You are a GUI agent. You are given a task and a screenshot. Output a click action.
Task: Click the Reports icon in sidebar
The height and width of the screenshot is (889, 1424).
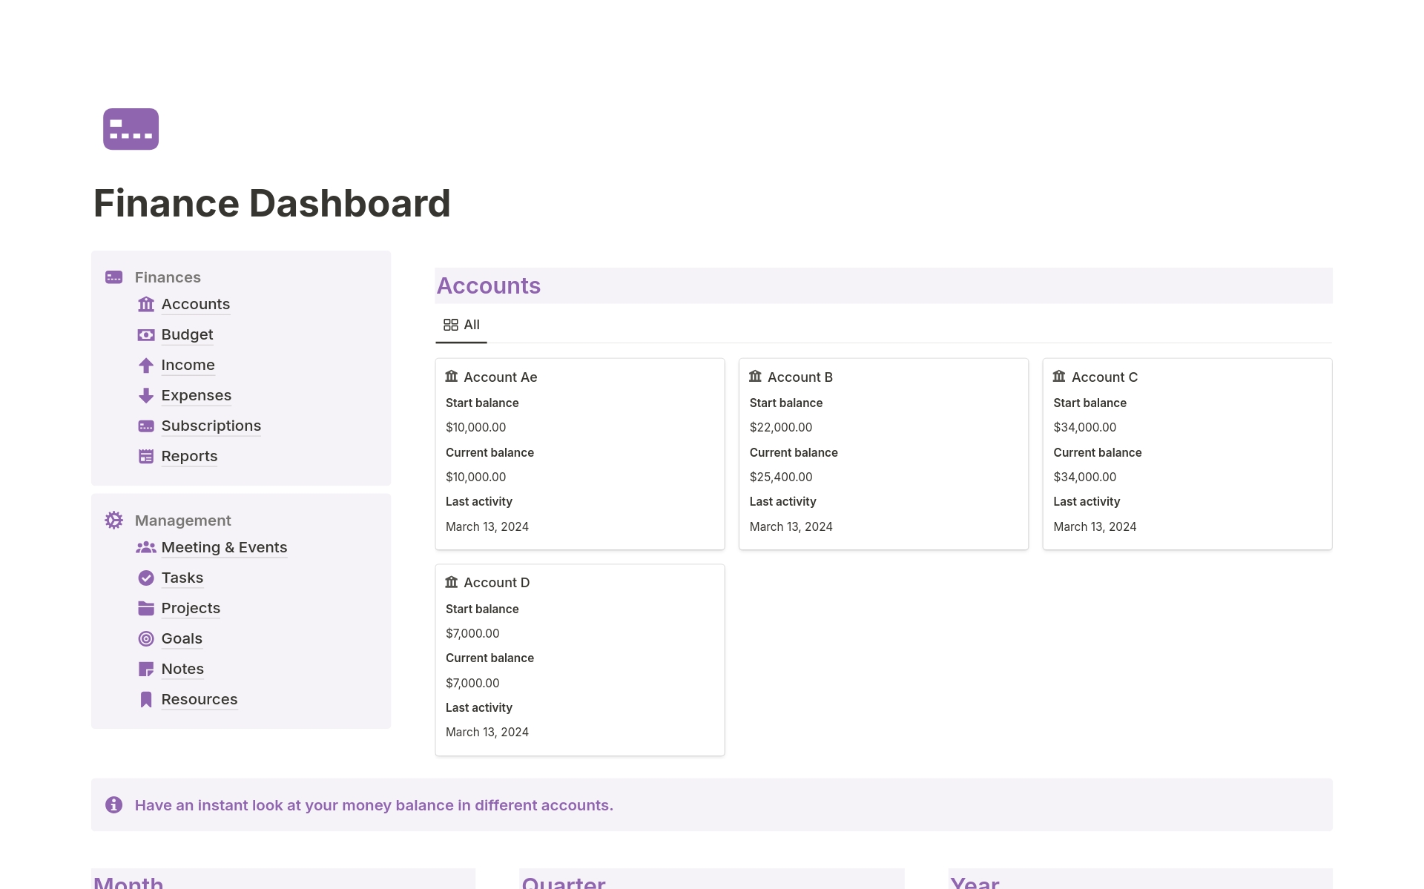pyautogui.click(x=145, y=456)
